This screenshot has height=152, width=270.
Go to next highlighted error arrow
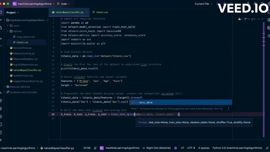pyautogui.click(x=262, y=19)
